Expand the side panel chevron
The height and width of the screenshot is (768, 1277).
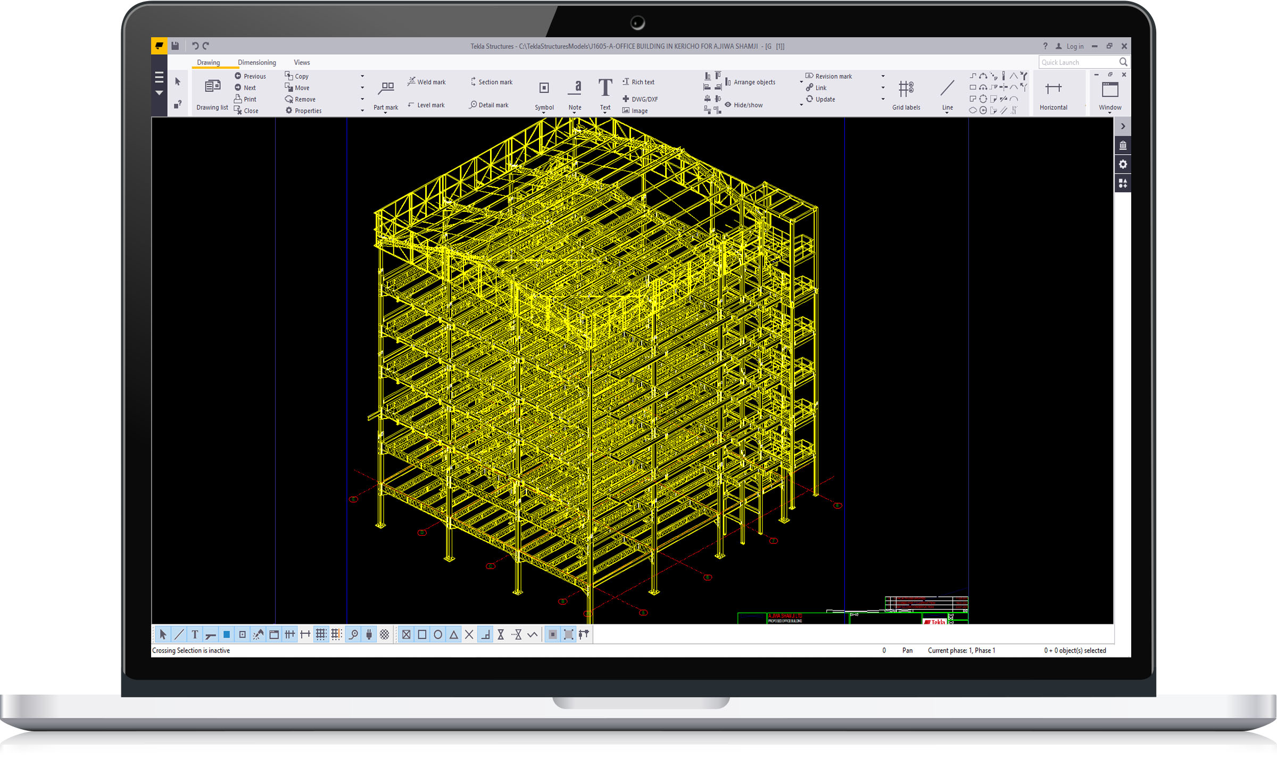click(x=1123, y=127)
